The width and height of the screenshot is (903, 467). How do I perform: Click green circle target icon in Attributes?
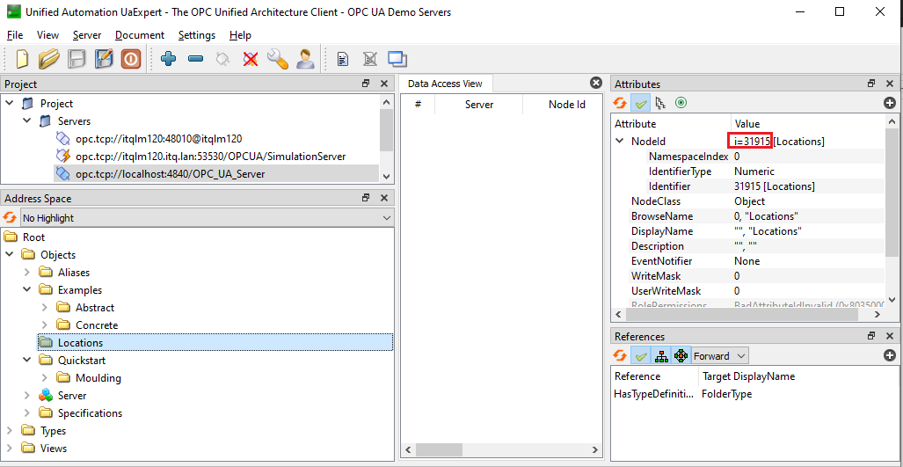[681, 104]
